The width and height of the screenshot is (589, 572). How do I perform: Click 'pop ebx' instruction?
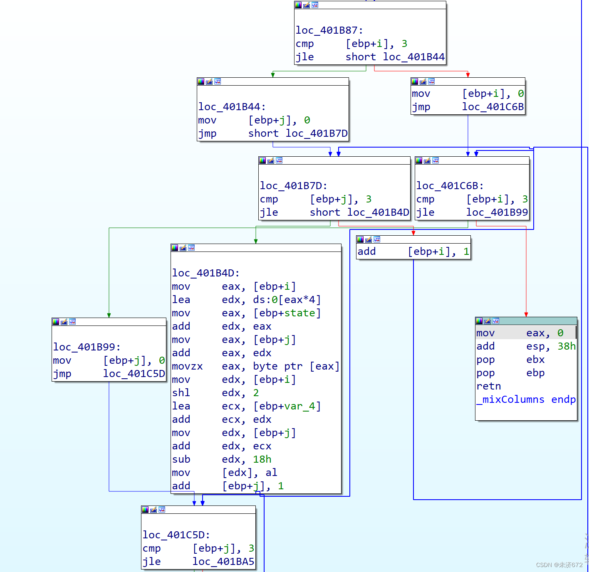[x=510, y=360]
